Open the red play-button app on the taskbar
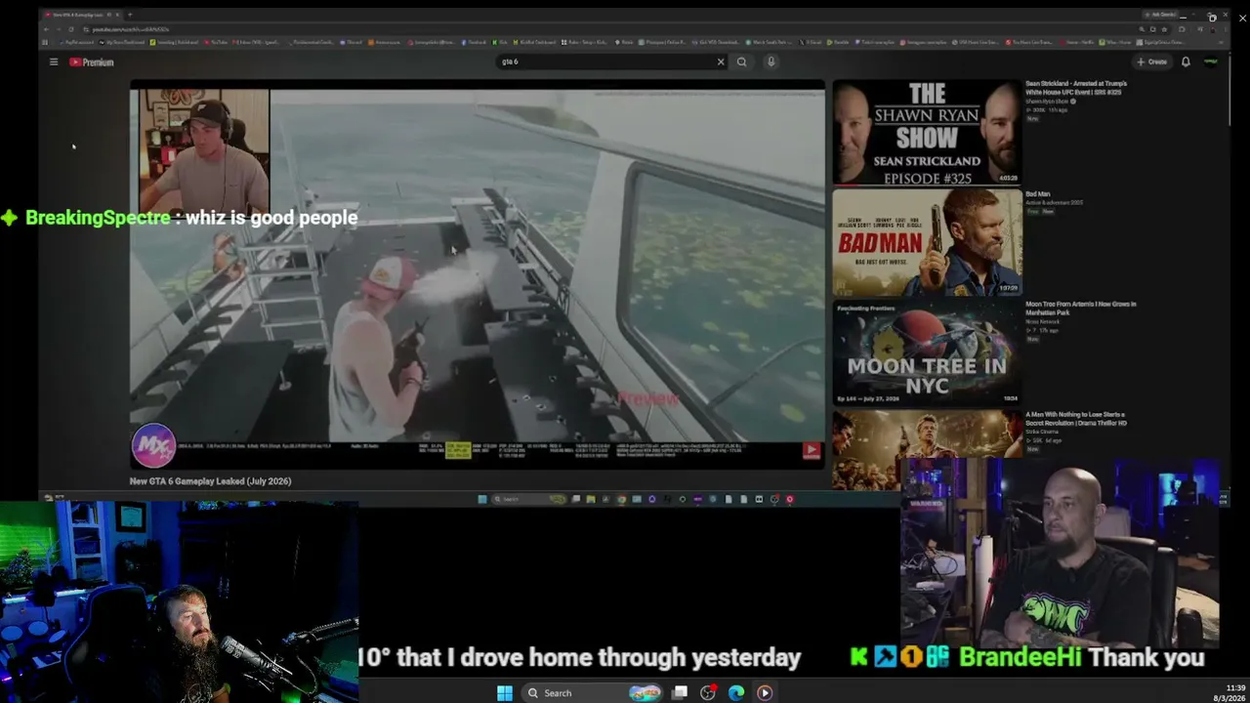This screenshot has width=1250, height=703. coord(765,693)
